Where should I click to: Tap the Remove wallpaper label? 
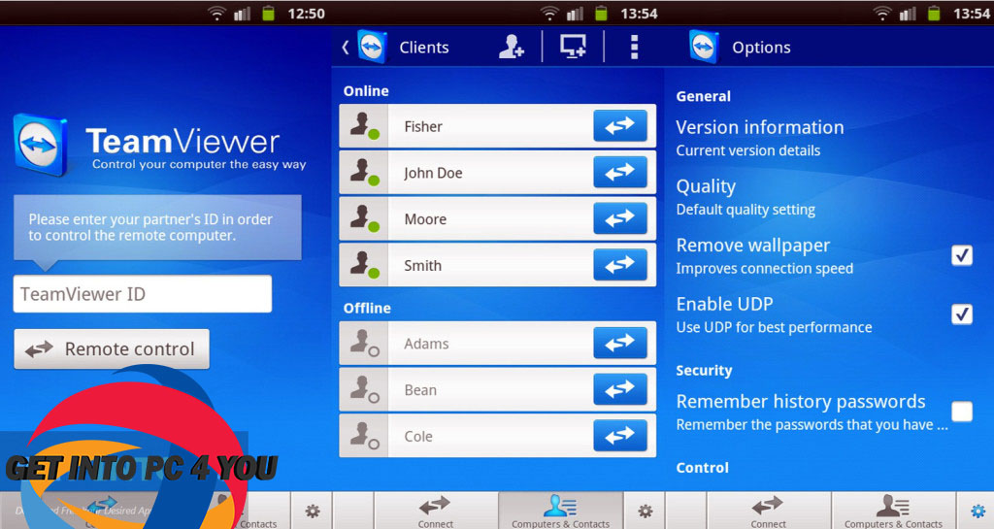click(x=753, y=246)
